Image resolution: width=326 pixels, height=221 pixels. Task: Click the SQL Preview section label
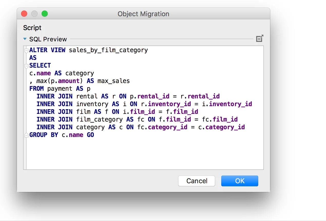tap(48, 39)
